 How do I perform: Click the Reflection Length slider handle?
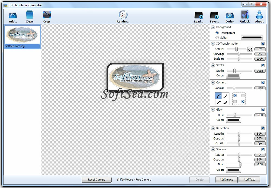239,134
